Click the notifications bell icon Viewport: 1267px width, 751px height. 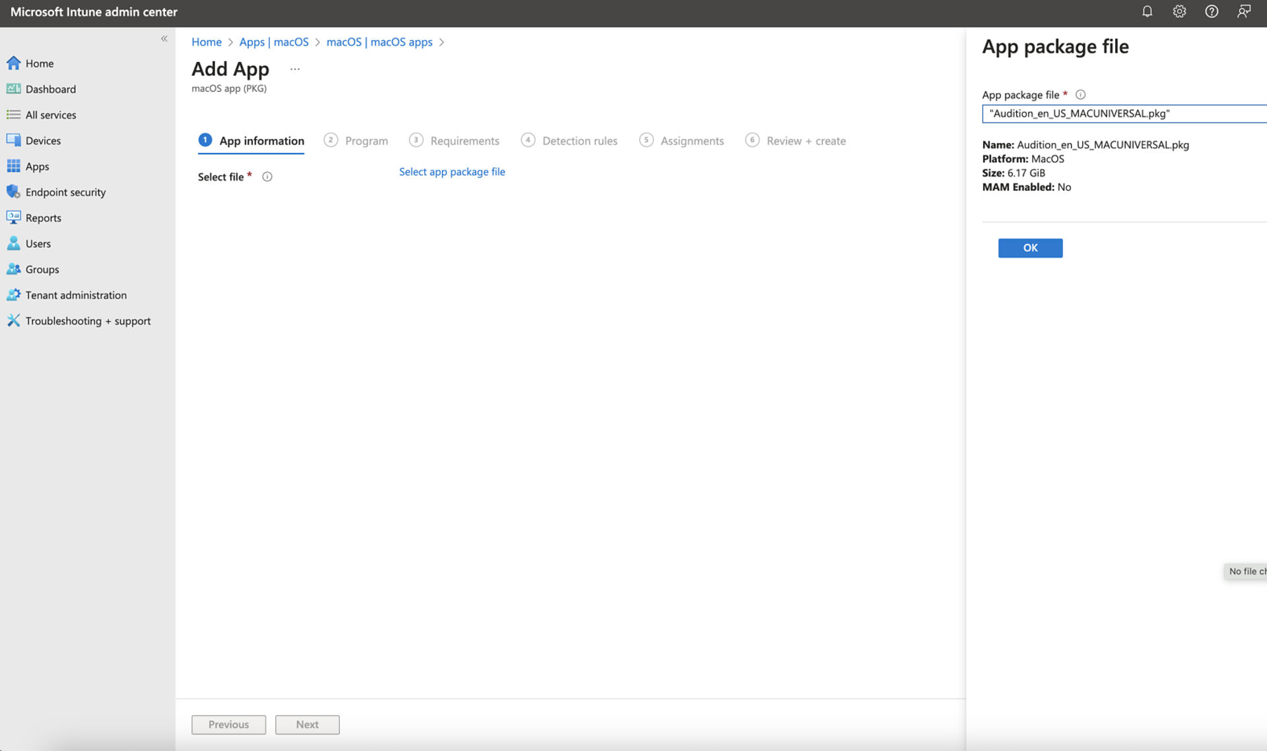tap(1147, 11)
